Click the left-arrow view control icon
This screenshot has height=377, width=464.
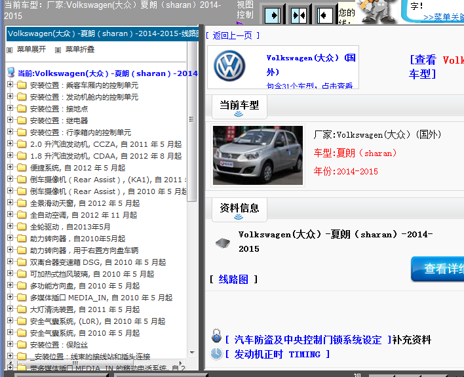pyautogui.click(x=324, y=14)
